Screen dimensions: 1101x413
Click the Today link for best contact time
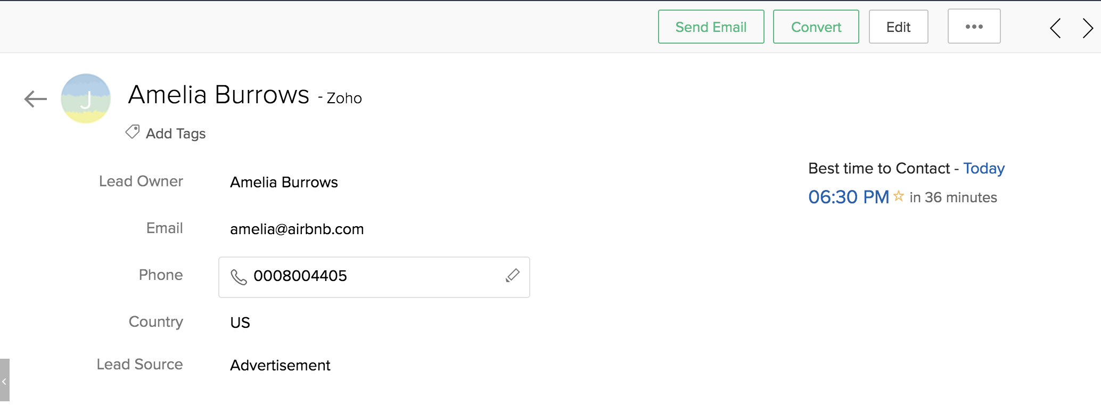click(983, 169)
